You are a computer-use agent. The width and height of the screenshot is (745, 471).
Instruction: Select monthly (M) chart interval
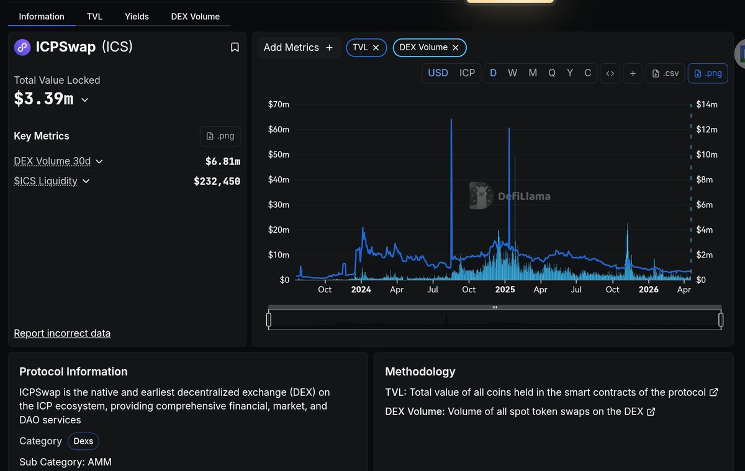click(x=533, y=73)
